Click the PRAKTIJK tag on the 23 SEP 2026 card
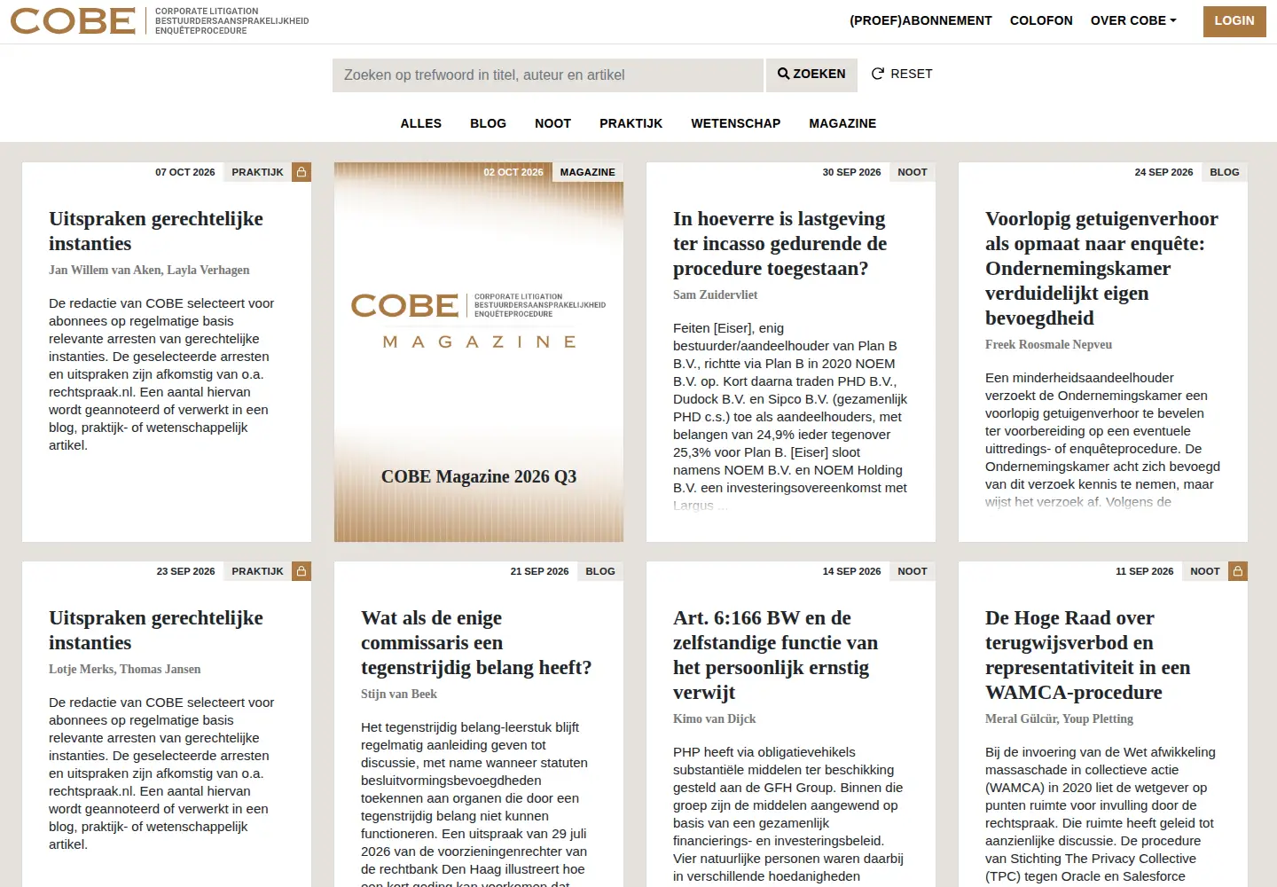1277x887 pixels. tap(257, 571)
